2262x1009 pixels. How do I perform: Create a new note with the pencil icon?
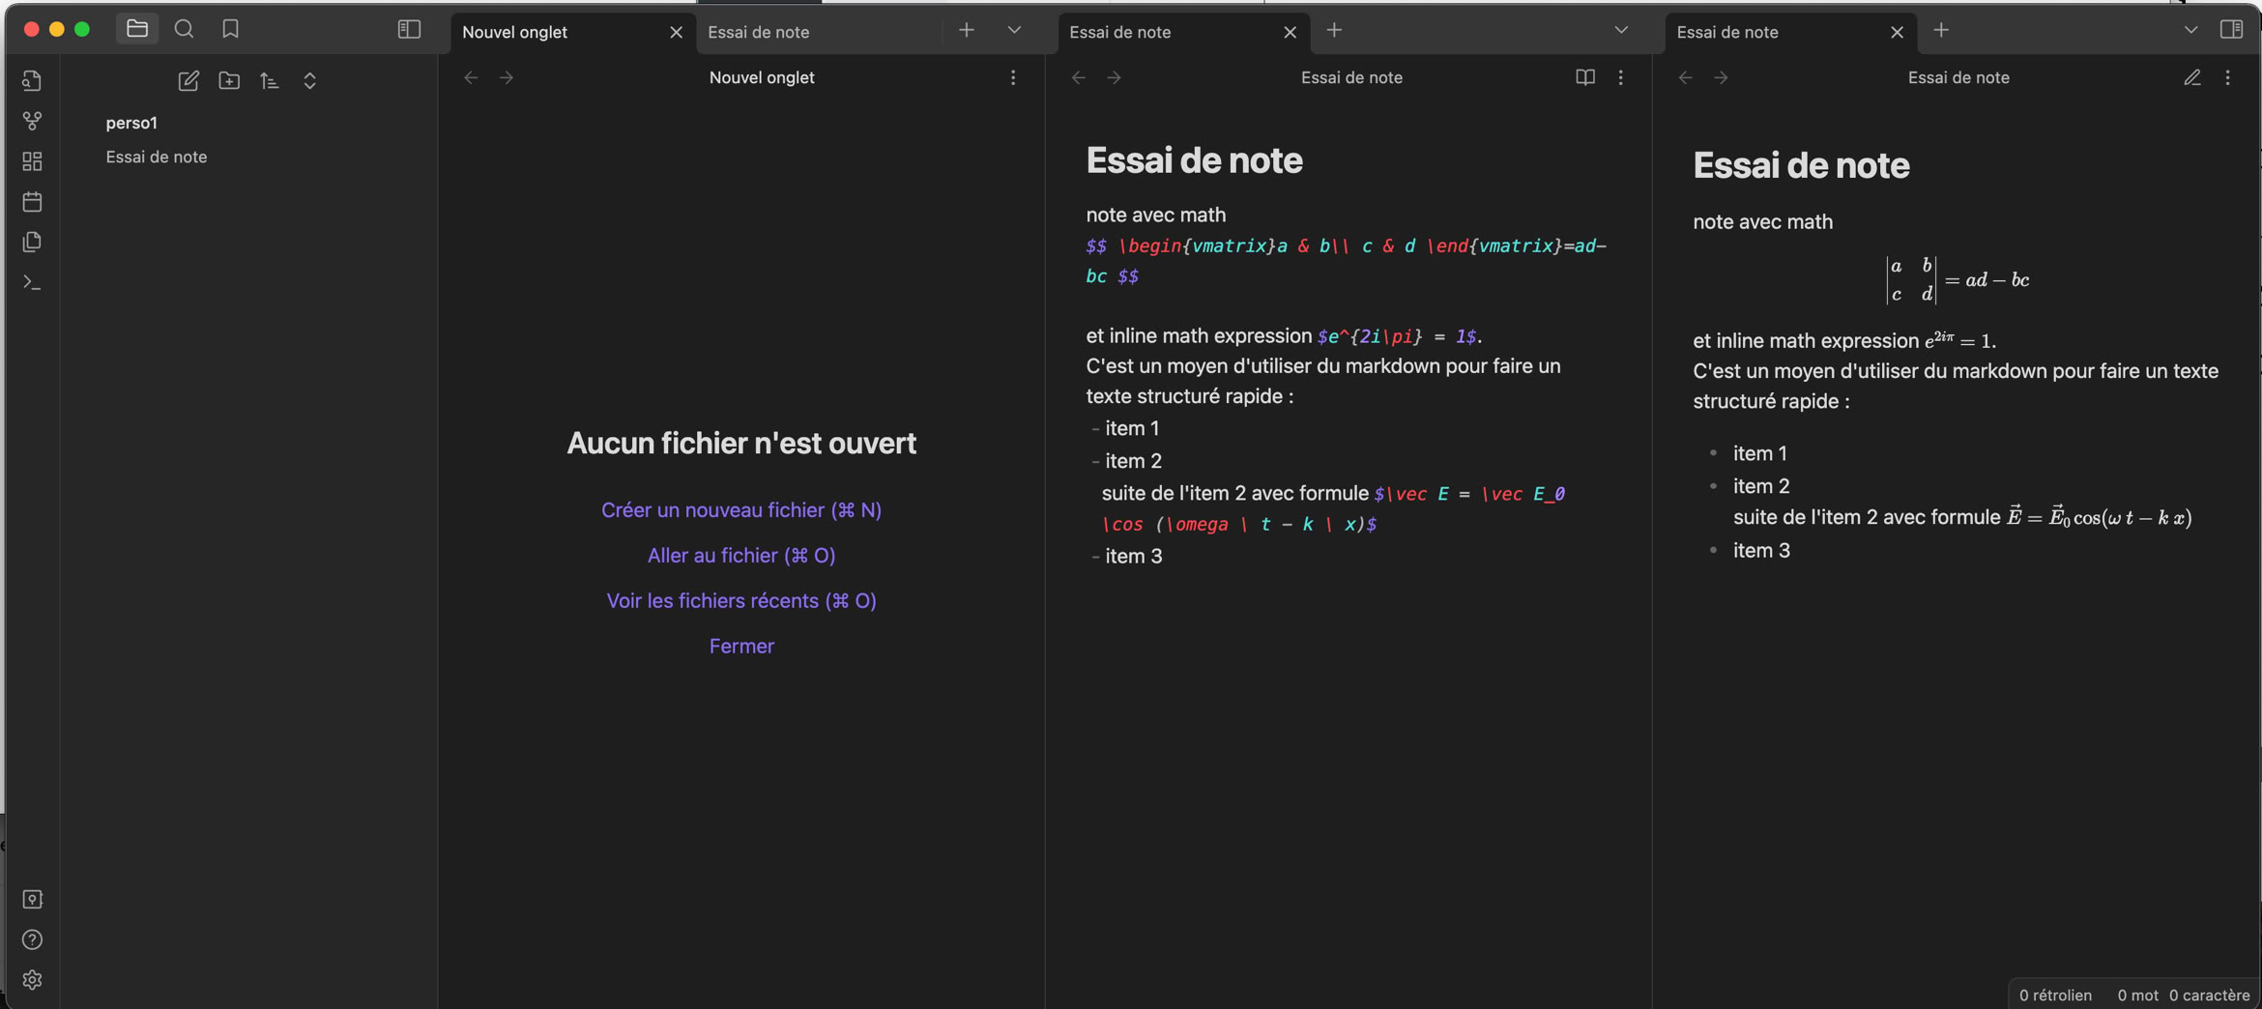pyautogui.click(x=188, y=81)
